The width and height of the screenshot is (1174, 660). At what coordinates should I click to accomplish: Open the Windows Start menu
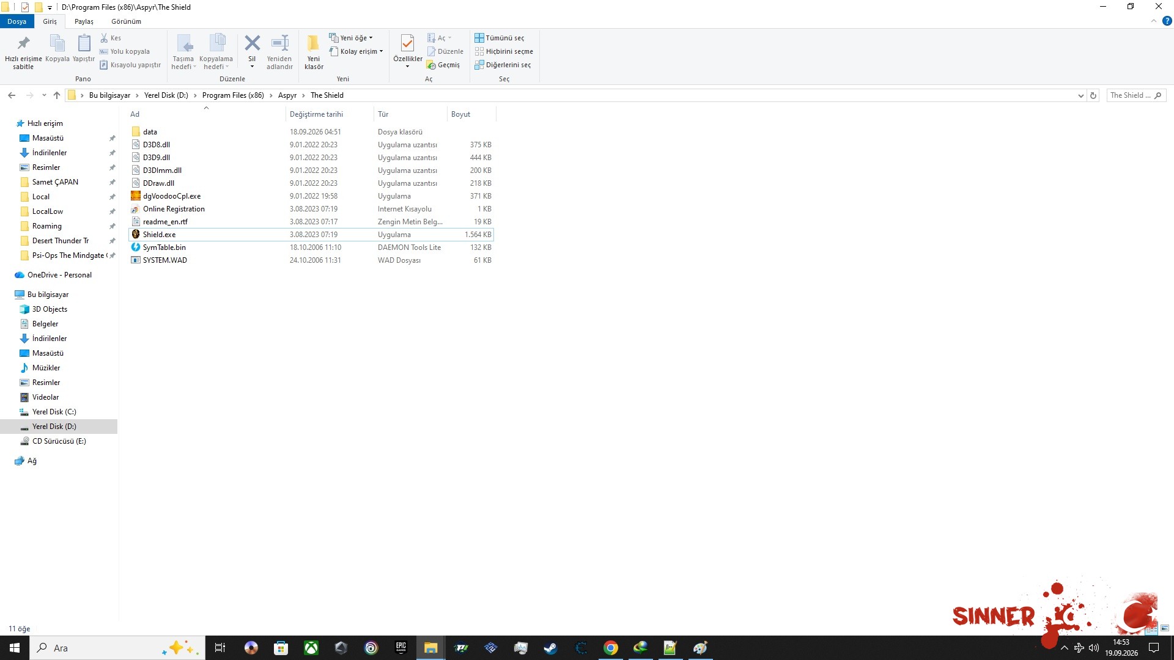point(15,648)
